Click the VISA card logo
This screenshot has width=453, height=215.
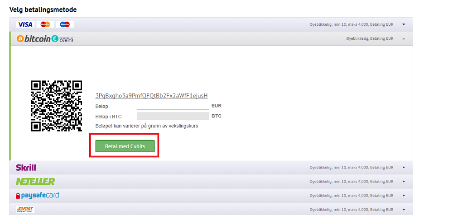pyautogui.click(x=25, y=24)
